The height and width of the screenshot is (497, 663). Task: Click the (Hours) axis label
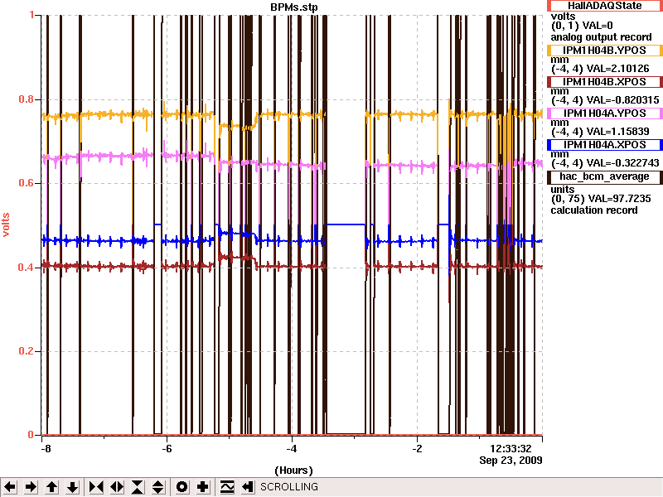[x=294, y=470]
